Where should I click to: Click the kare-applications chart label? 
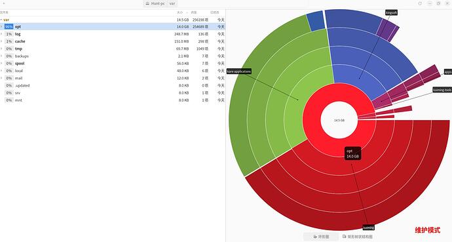(x=239, y=71)
